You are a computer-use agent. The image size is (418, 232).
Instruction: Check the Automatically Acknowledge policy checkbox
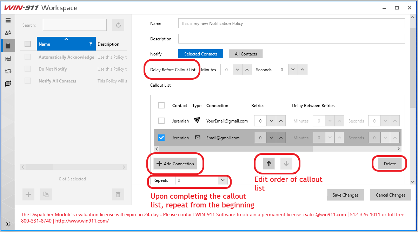[x=28, y=57]
